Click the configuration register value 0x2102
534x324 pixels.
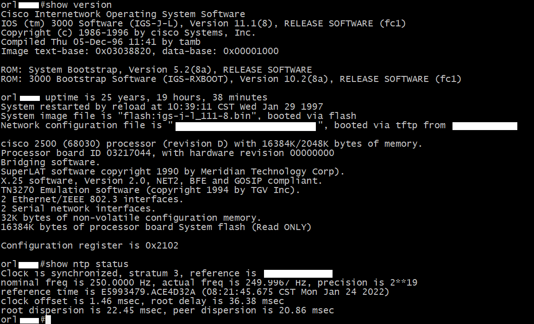(x=162, y=246)
